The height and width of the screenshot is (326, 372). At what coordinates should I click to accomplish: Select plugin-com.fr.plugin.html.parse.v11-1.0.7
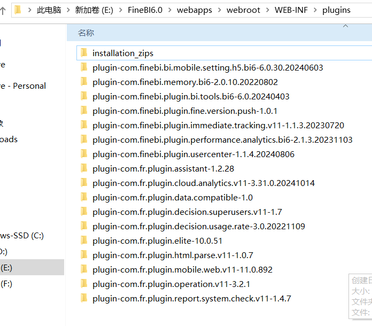point(173,255)
